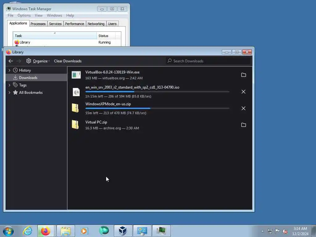
Task: Click the Firefox taskbar icon
Action: (46, 231)
